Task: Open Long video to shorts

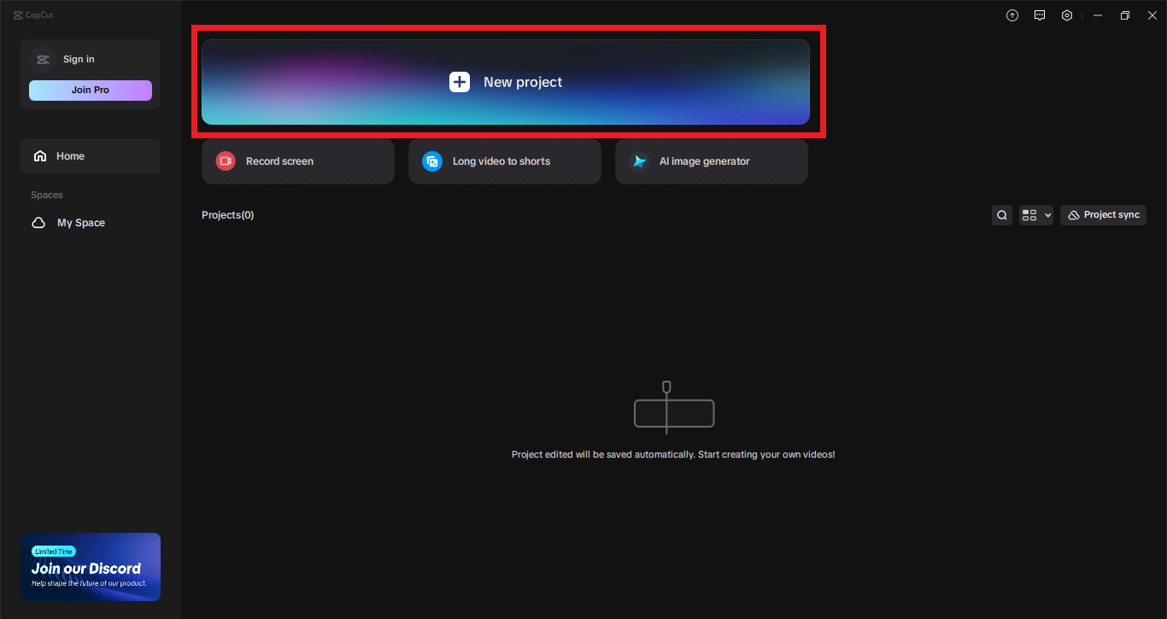Action: click(504, 161)
